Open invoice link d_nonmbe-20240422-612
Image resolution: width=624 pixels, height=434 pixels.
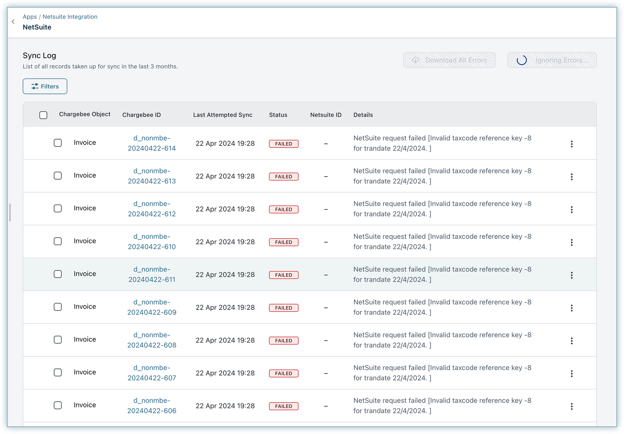tap(152, 209)
